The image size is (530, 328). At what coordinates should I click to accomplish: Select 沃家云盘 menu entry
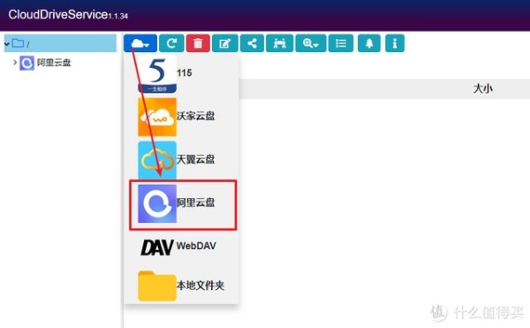click(181, 117)
